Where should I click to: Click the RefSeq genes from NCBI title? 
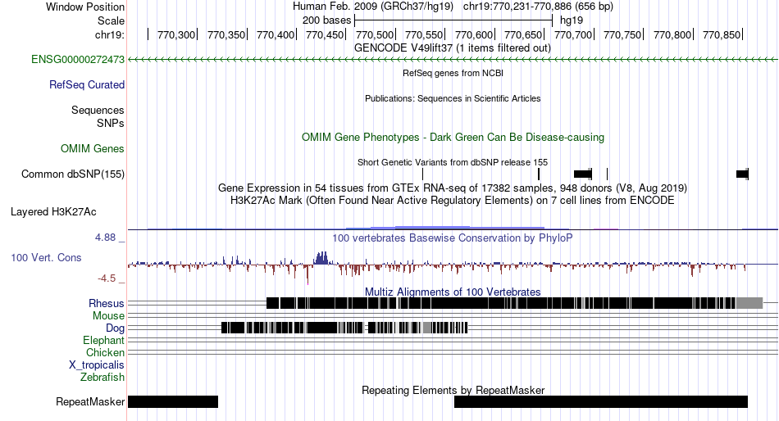coord(453,73)
